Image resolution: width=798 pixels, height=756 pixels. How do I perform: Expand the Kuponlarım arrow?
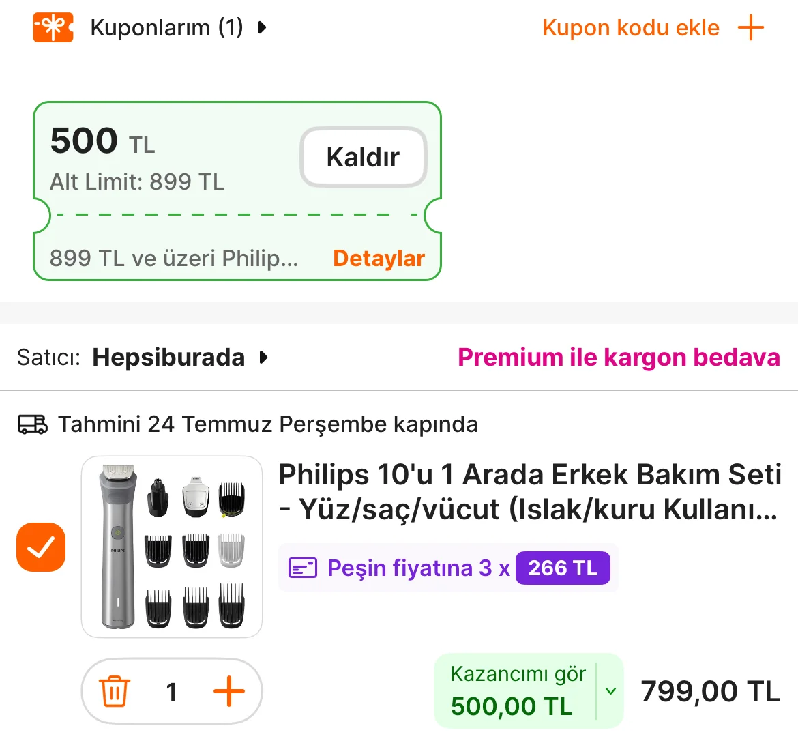pyautogui.click(x=263, y=28)
